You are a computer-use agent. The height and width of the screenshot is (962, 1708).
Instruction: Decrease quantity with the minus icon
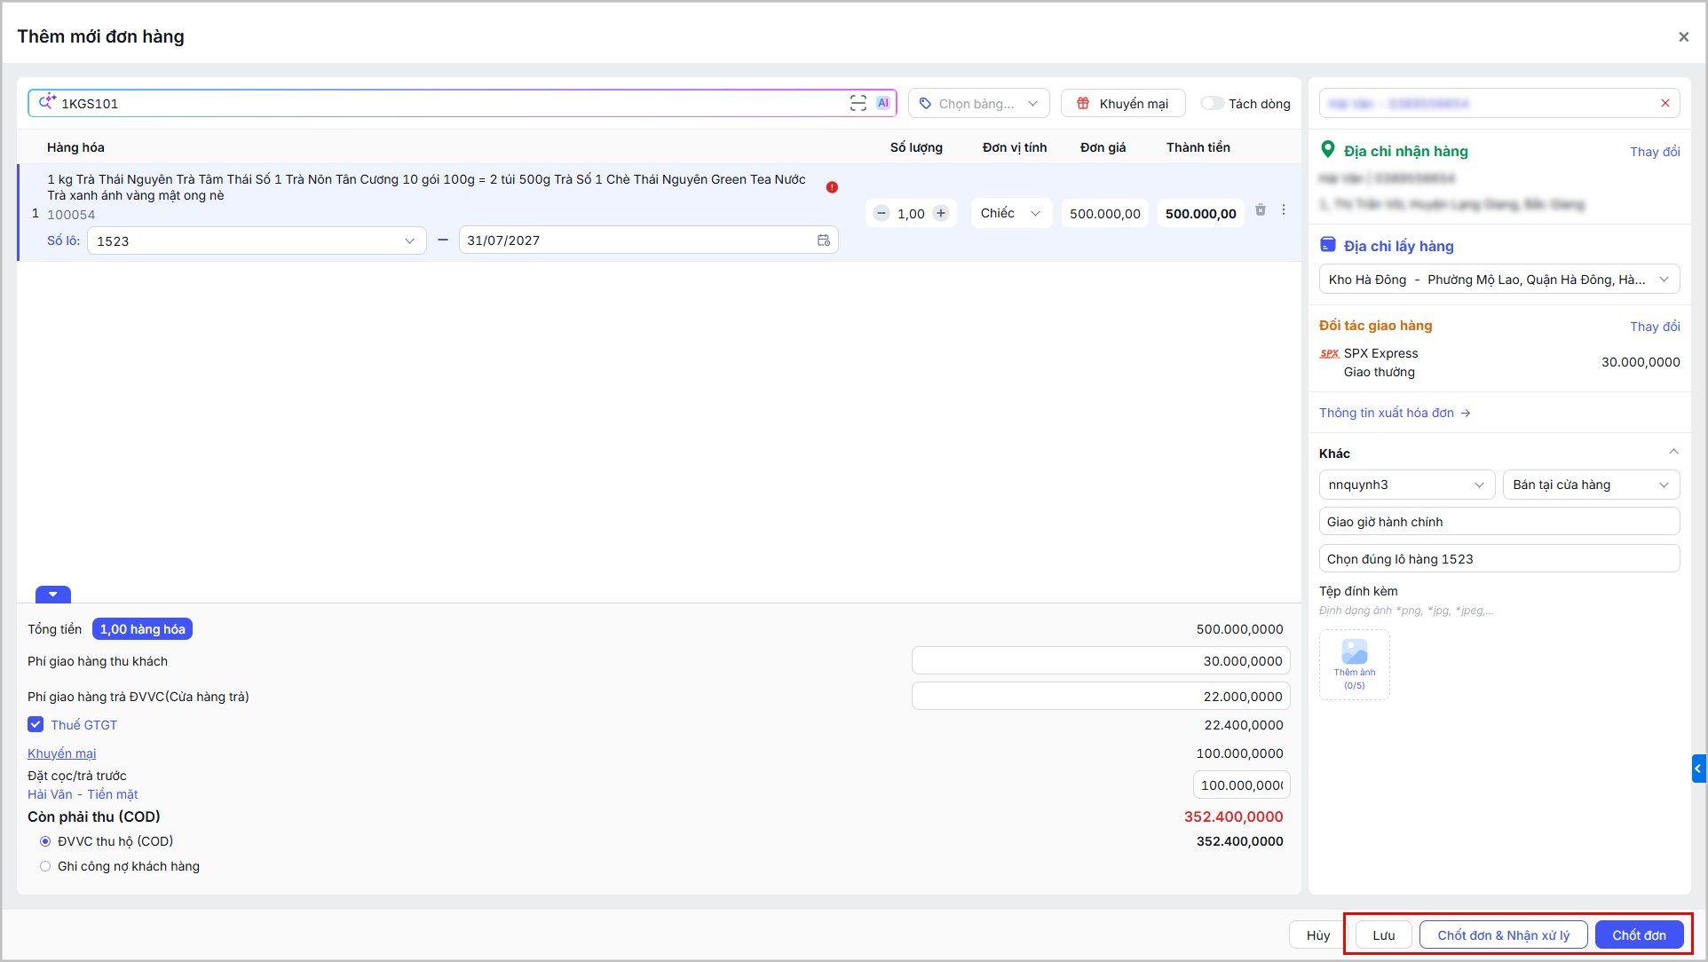(882, 213)
